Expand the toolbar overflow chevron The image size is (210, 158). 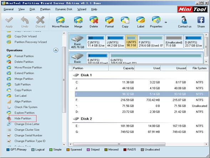[x=166, y=22]
